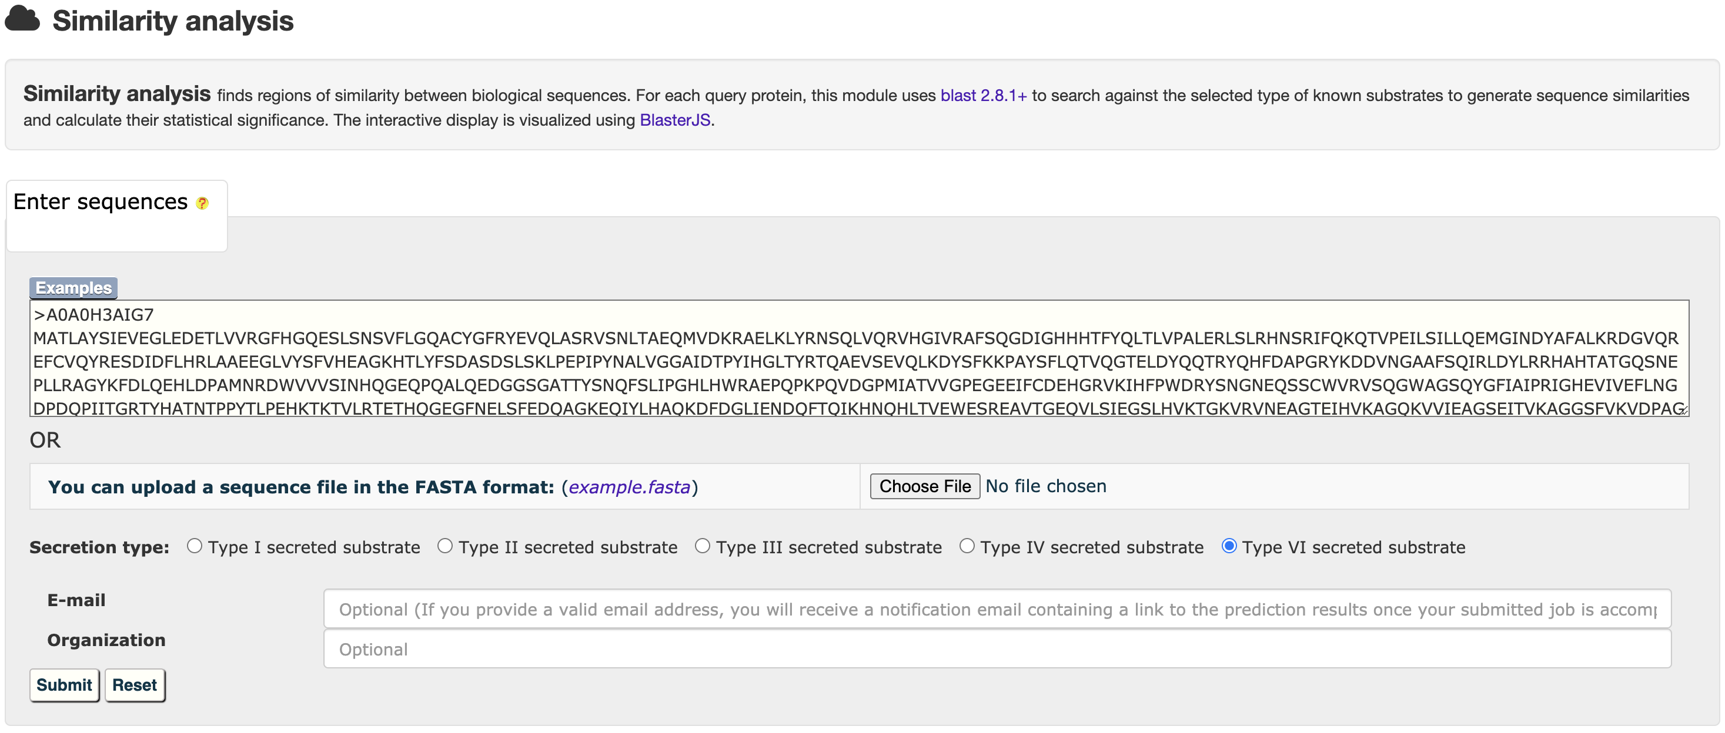Focus the E-mail input field
Image resolution: width=1725 pixels, height=733 pixels.
click(997, 609)
